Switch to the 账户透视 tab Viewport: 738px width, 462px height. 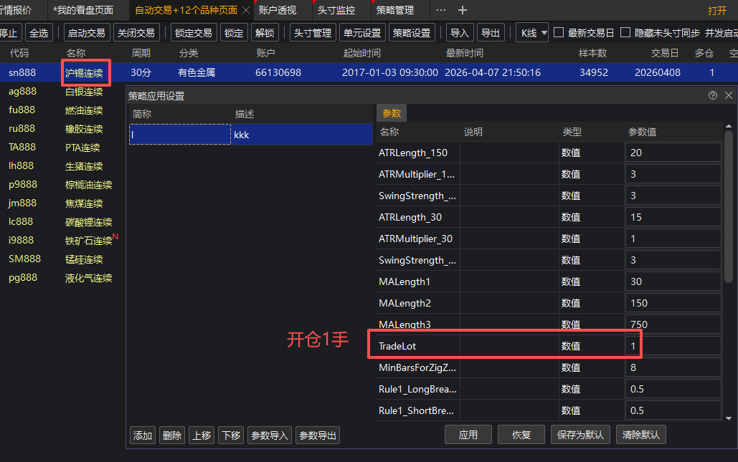point(277,10)
